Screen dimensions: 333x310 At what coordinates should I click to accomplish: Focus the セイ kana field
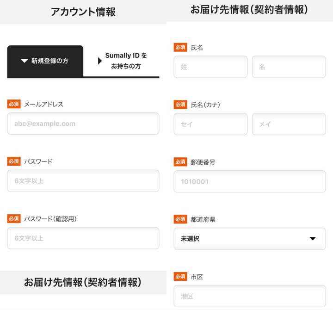210,124
